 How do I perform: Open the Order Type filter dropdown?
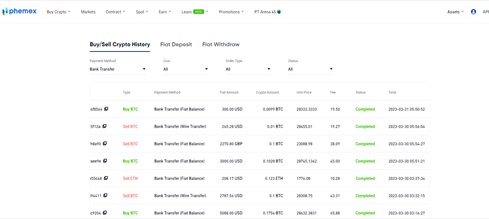pos(248,69)
